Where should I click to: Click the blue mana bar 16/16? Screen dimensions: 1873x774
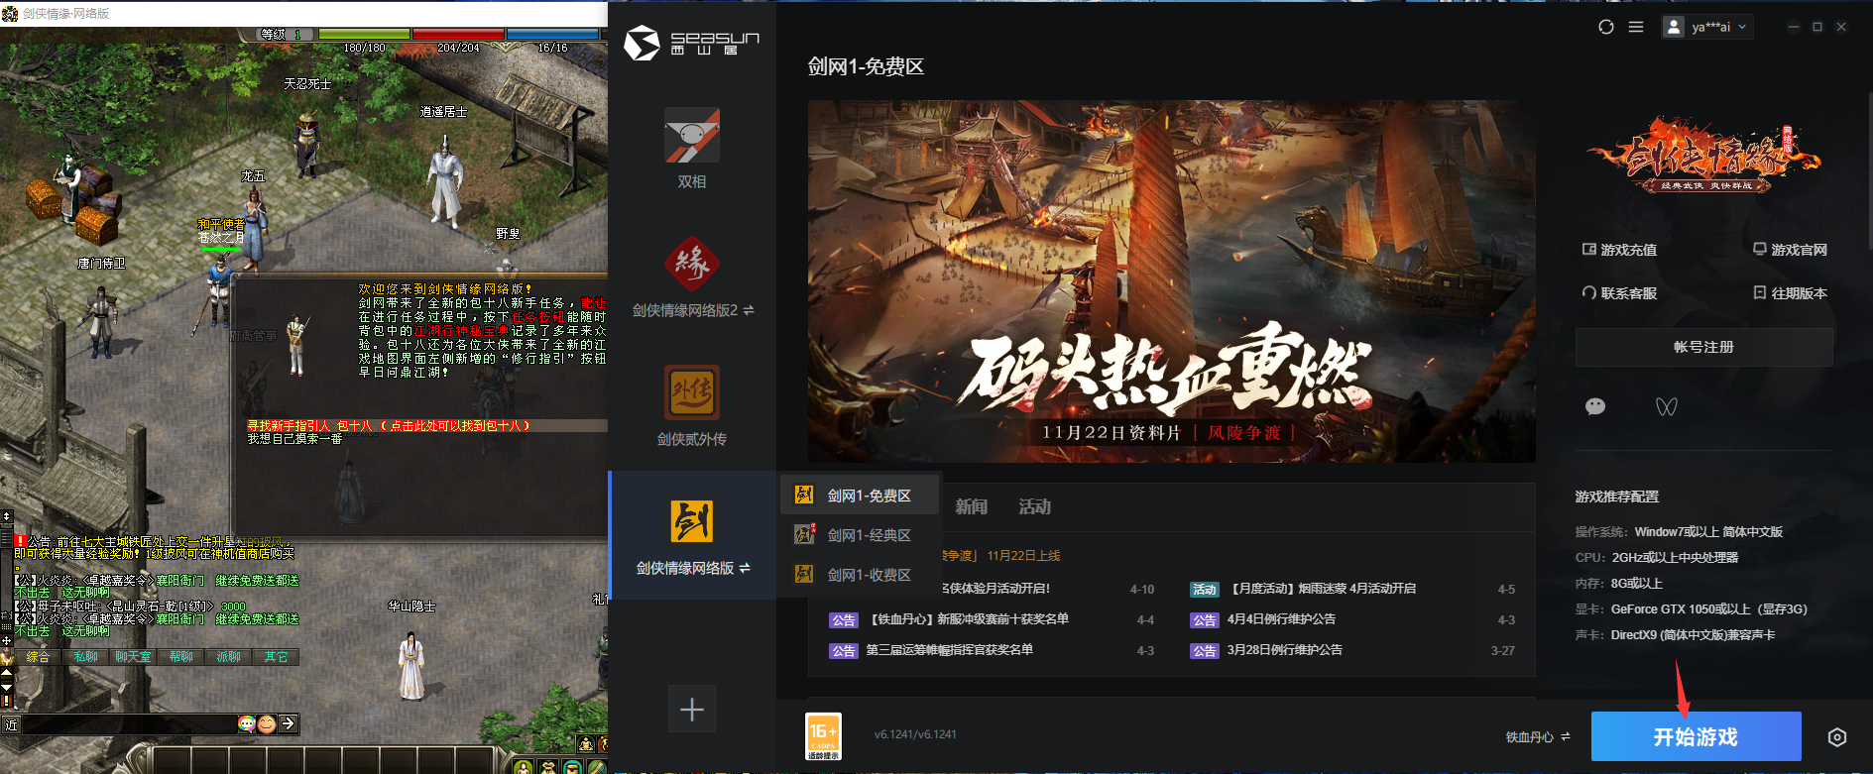click(x=552, y=34)
